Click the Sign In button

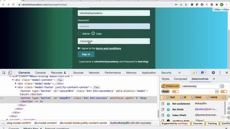point(86,54)
